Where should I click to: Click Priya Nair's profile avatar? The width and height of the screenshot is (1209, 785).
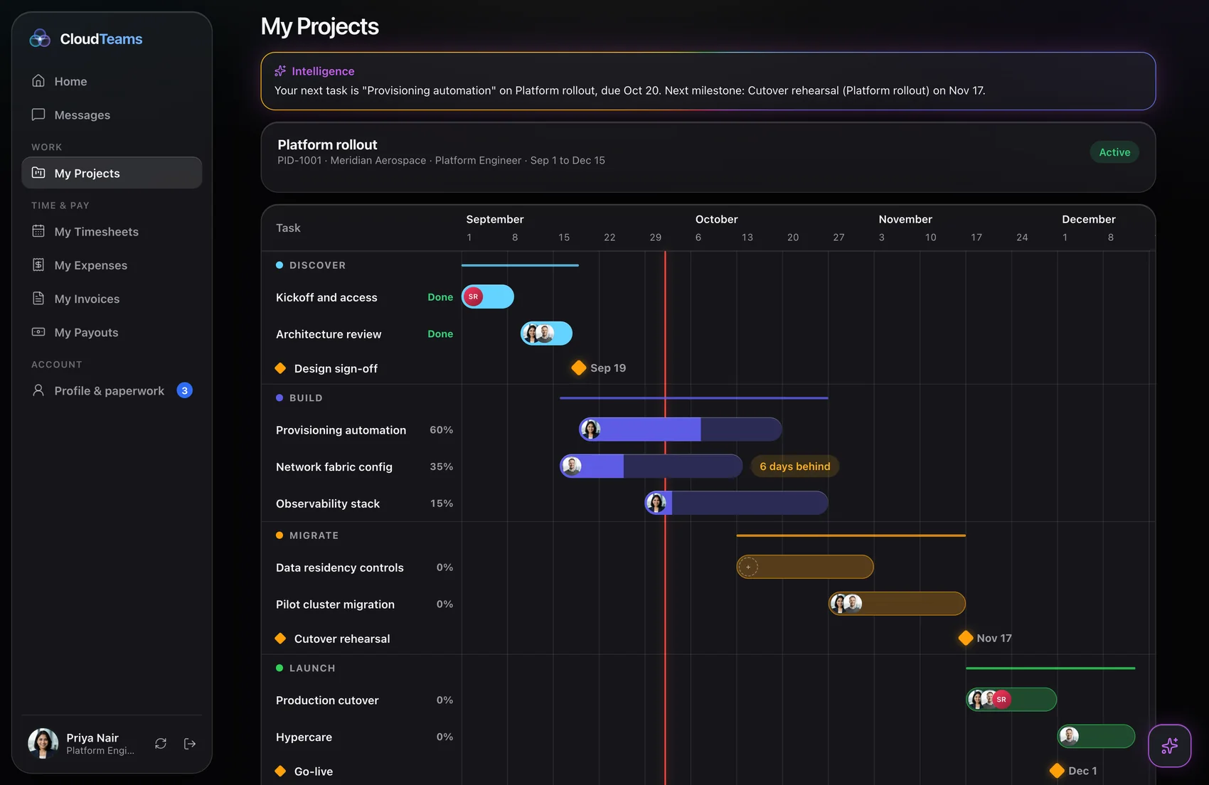pyautogui.click(x=43, y=743)
